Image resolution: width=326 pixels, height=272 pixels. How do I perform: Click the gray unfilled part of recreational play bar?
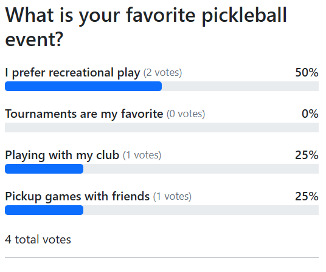(x=240, y=86)
